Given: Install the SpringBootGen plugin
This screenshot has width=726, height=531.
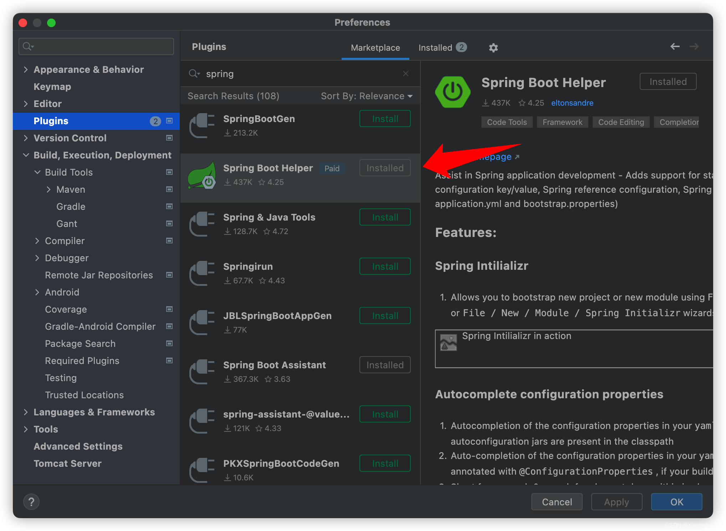Looking at the screenshot, I should 385,118.
